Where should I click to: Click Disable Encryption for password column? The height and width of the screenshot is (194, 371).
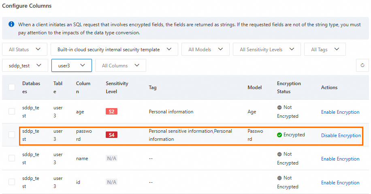point(341,136)
